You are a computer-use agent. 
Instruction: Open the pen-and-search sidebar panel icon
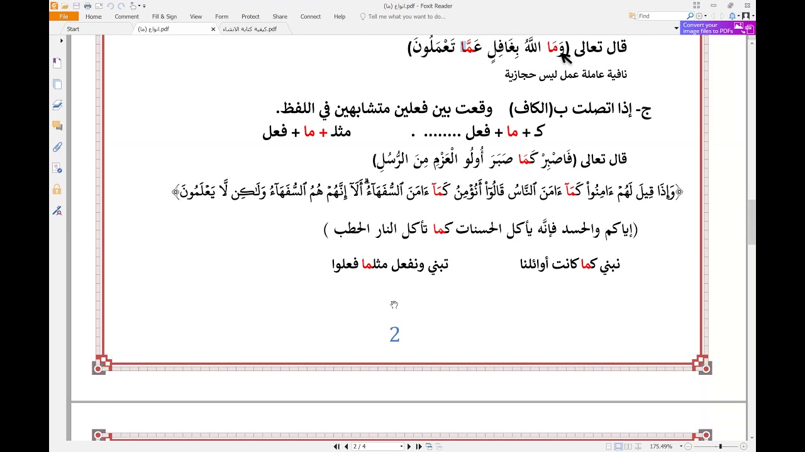point(57,210)
